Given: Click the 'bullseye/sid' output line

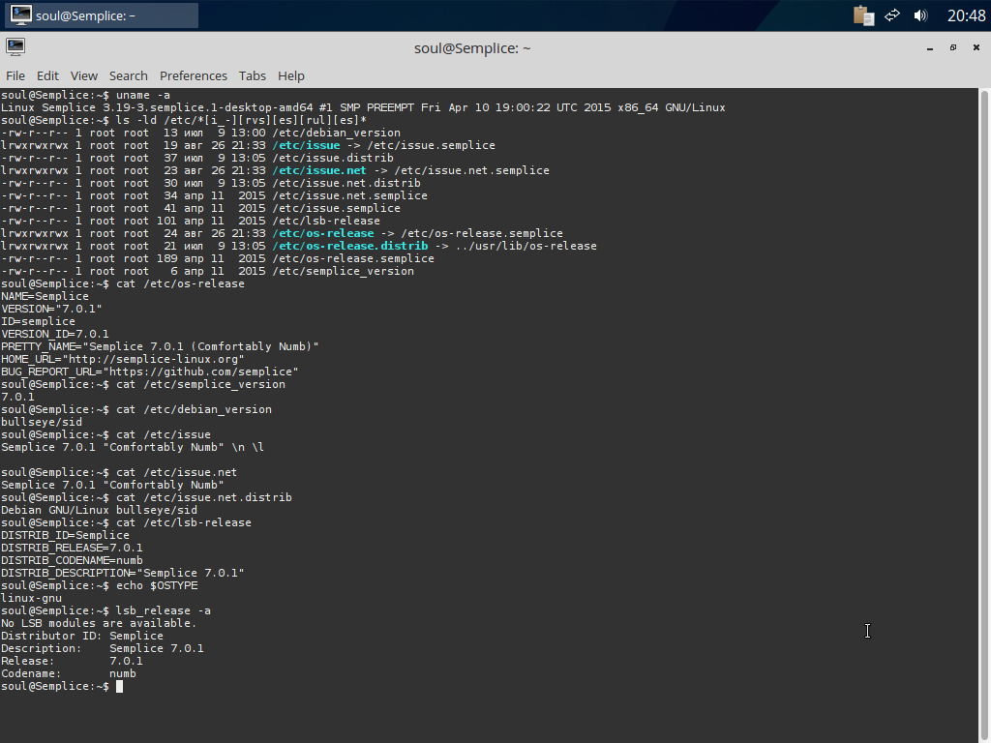Looking at the screenshot, I should point(42,422).
